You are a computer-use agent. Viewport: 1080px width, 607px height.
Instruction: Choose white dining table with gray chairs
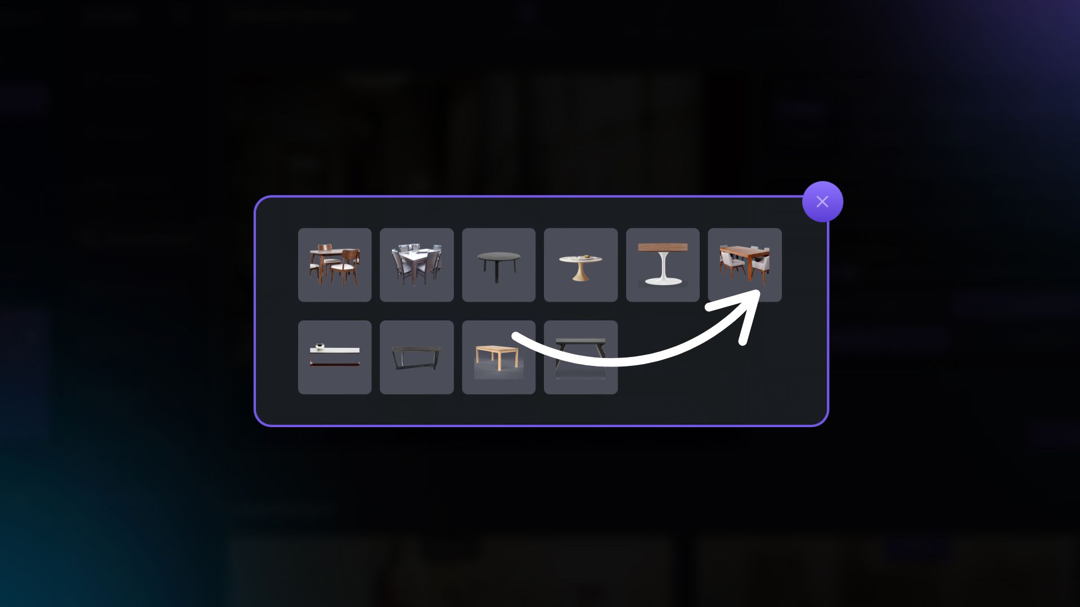pyautogui.click(x=417, y=265)
